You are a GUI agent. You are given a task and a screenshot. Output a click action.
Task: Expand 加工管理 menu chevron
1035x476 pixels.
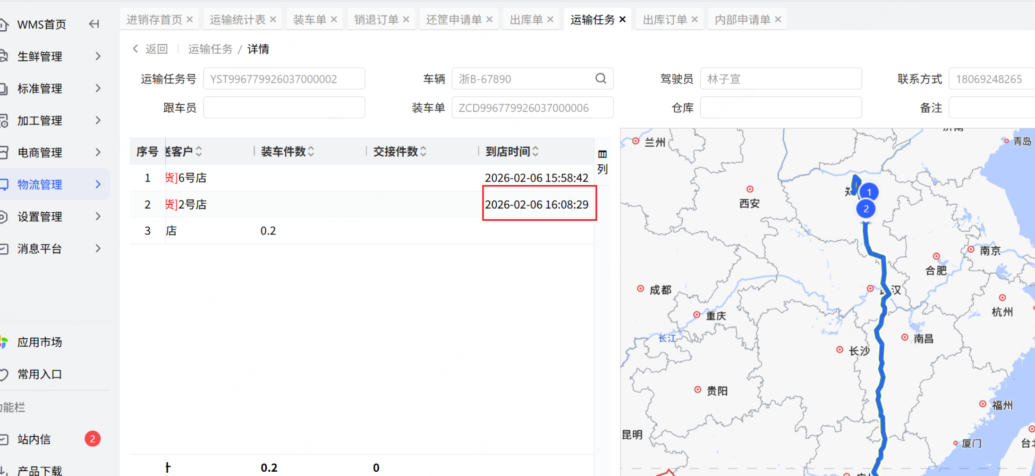[98, 120]
